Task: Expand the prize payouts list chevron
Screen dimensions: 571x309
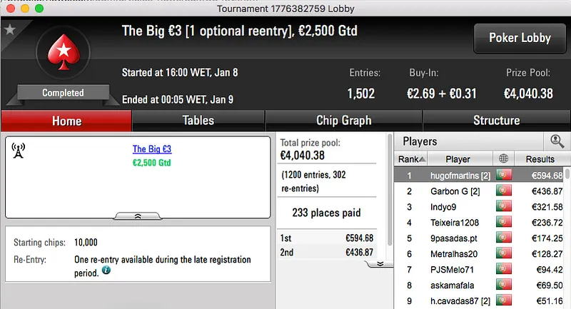Action: (x=380, y=263)
